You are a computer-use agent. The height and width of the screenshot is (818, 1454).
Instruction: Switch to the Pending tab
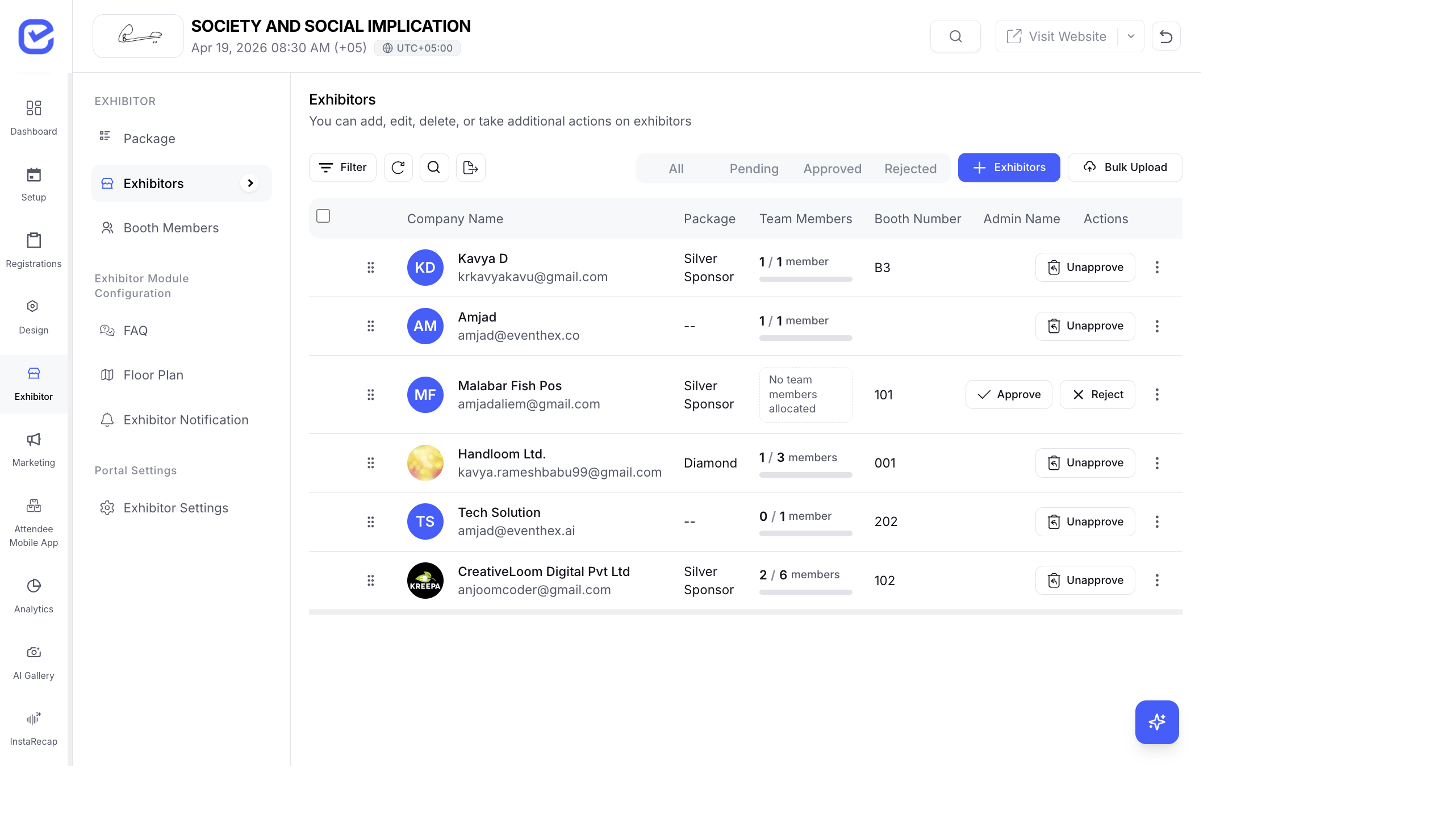[x=754, y=169]
